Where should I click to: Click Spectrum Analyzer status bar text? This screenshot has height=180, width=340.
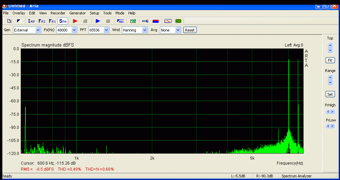coord(296,176)
